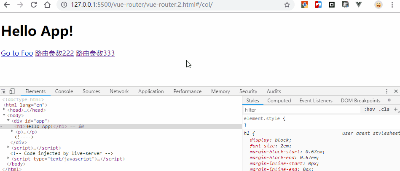This screenshot has width=400, height=171.
Task: Open the browser home page icon
Action: [47, 5]
